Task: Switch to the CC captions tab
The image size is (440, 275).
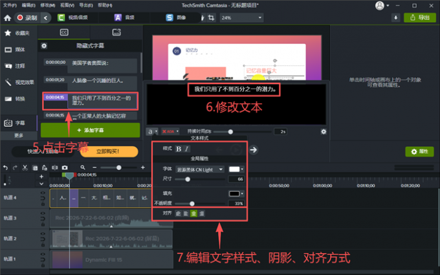Action: (64, 32)
